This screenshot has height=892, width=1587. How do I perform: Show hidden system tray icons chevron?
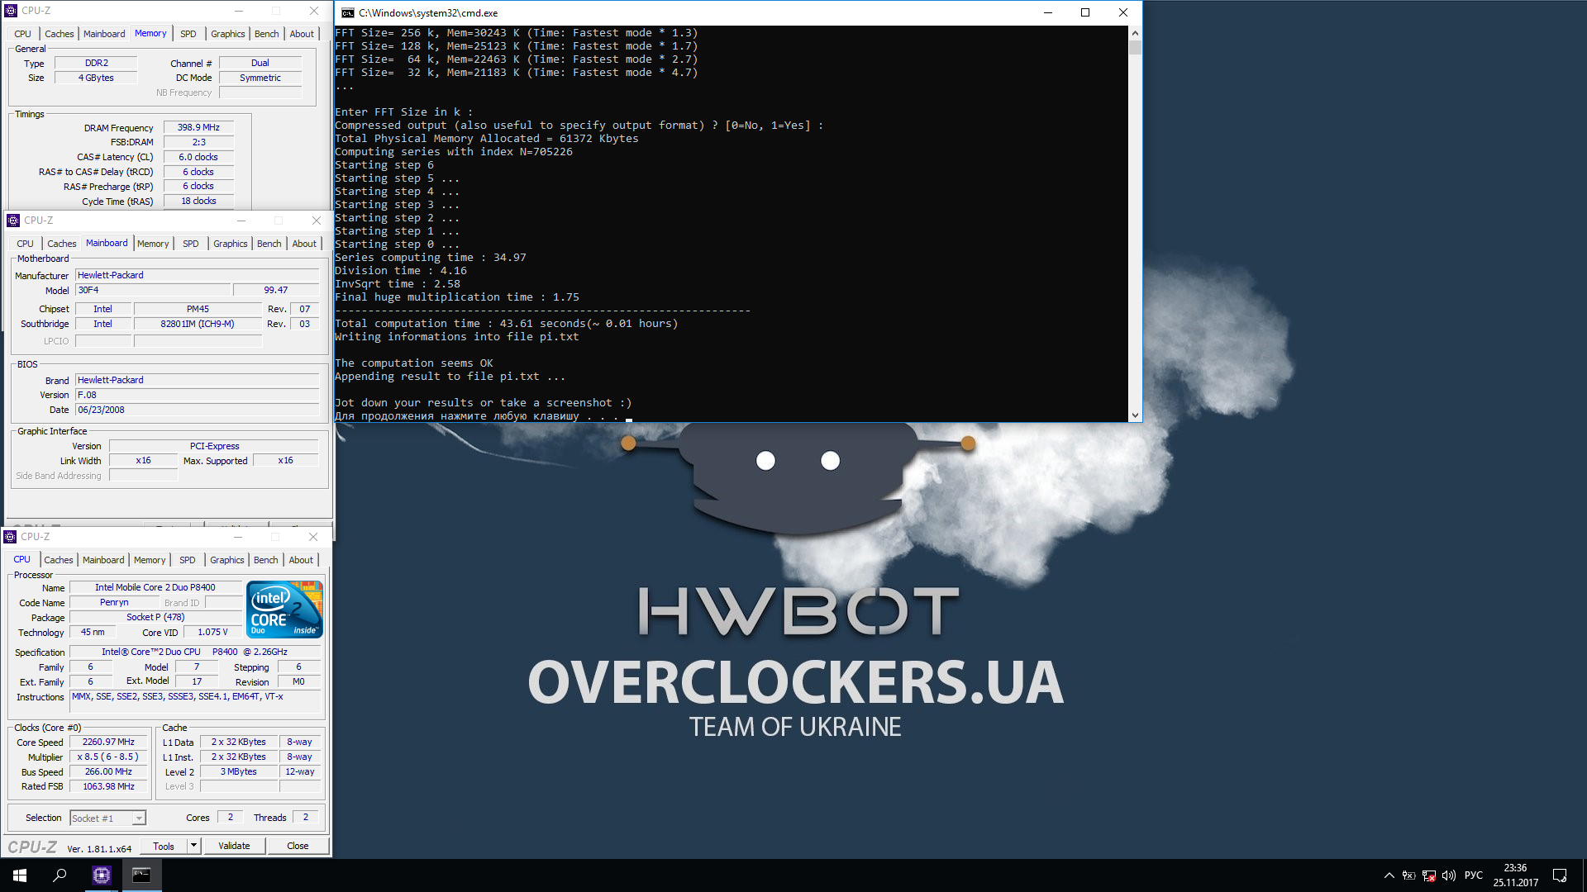1389,875
